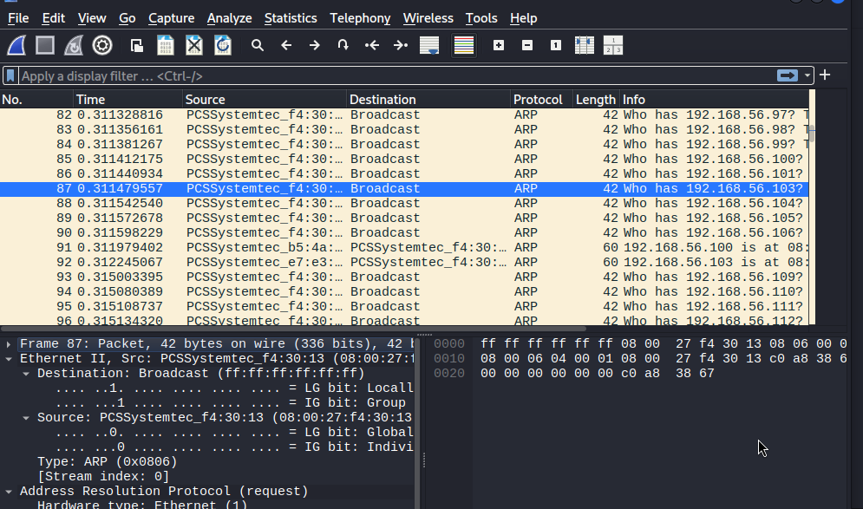Viewport: 863px width, 509px height.
Task: Zoom out on packet text
Action: [x=527, y=46]
